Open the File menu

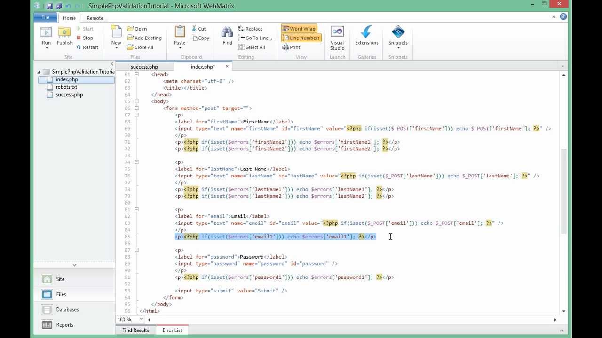click(45, 17)
